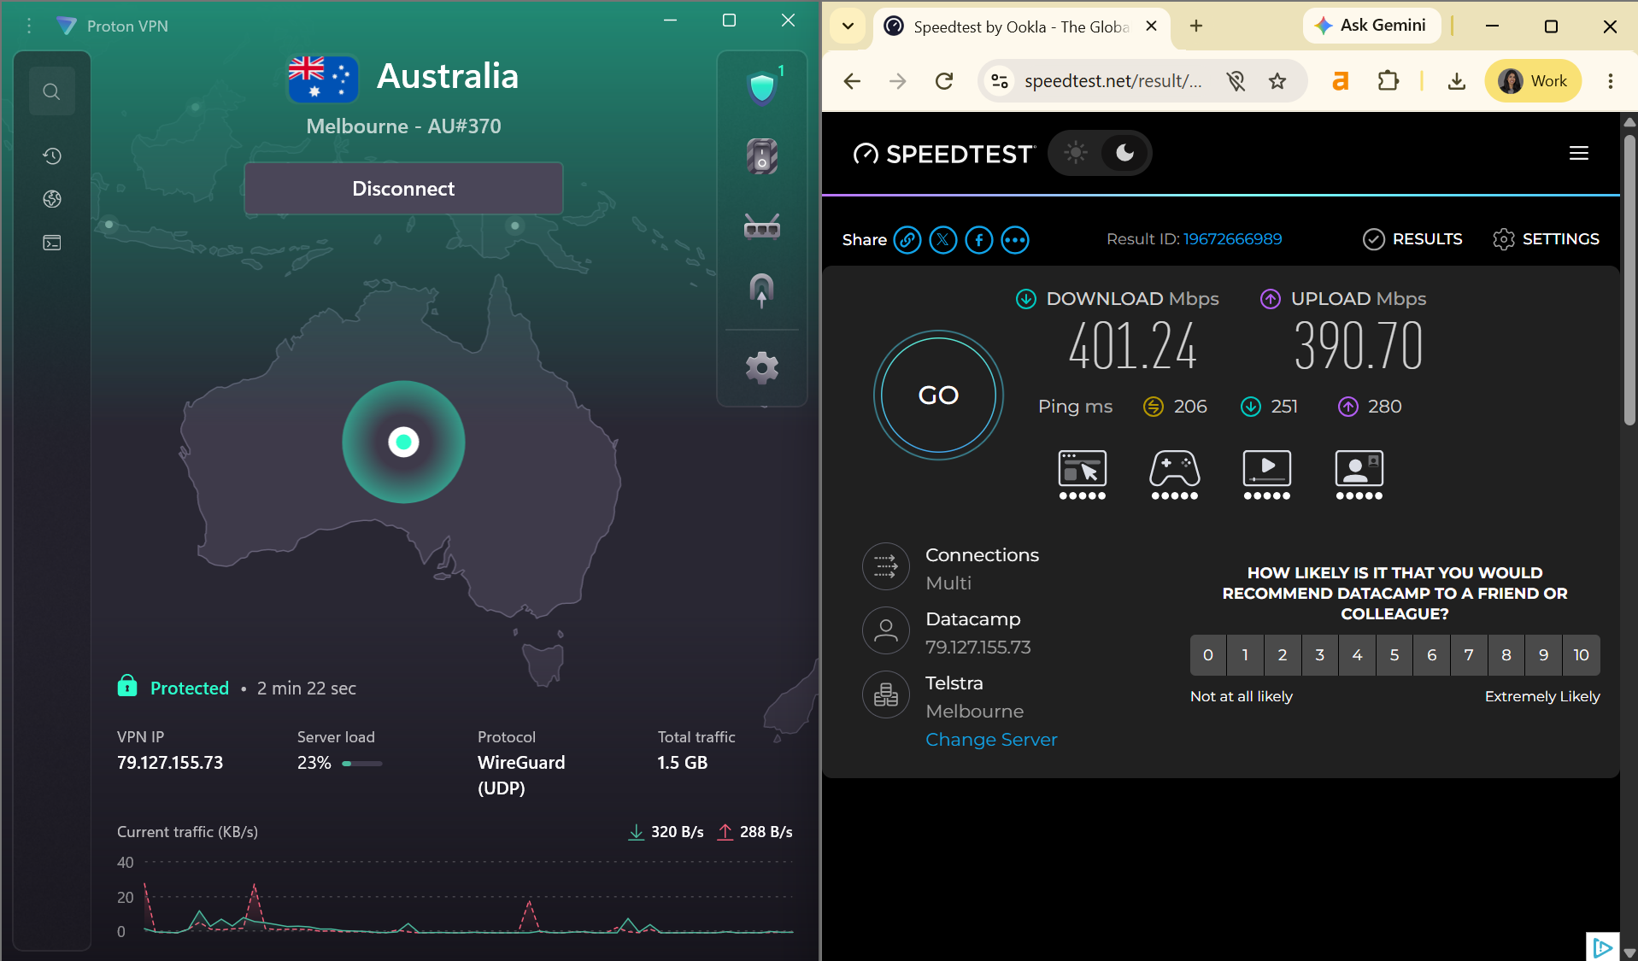Copy result link via share link icon
Screen dimensions: 1638x961
[907, 240]
